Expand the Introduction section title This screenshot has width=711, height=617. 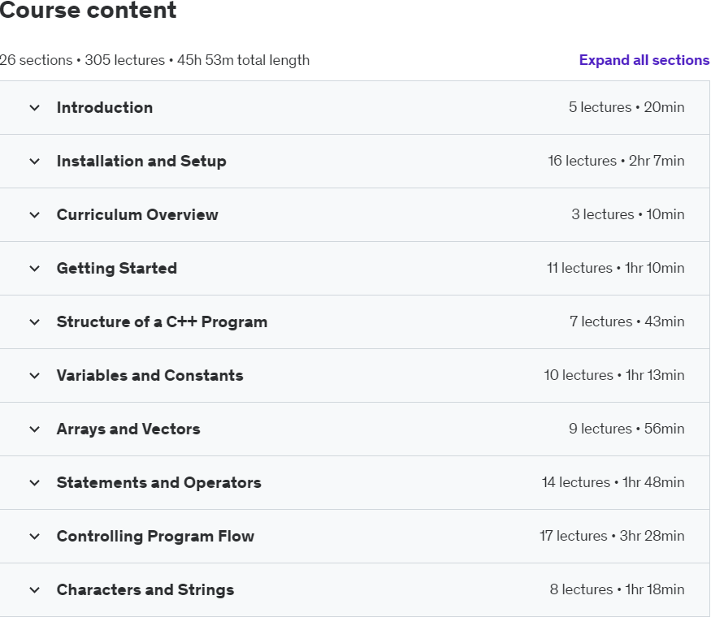105,108
